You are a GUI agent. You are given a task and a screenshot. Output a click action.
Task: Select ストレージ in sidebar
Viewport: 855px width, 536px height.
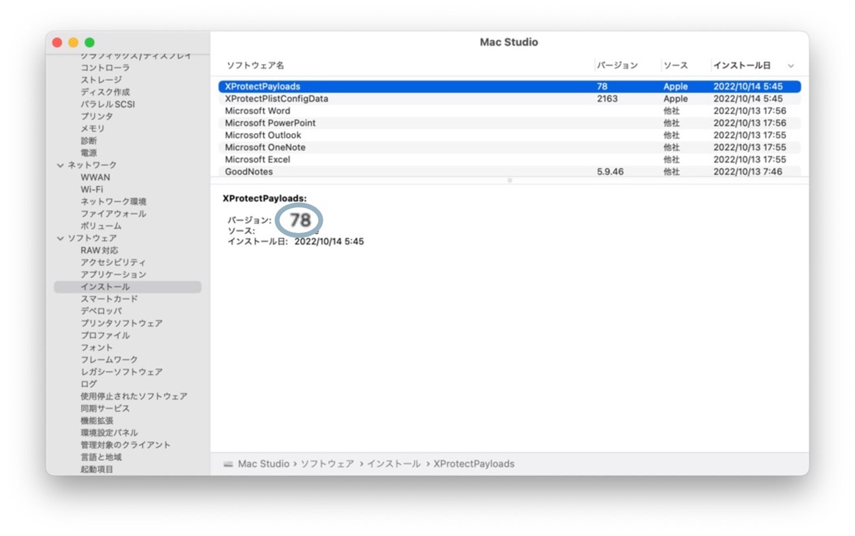click(101, 80)
